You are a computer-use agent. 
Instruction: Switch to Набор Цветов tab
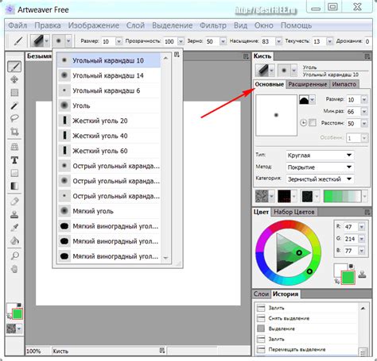[x=294, y=212]
